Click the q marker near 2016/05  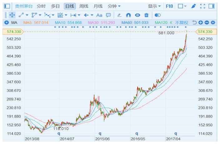pos(137,134)
